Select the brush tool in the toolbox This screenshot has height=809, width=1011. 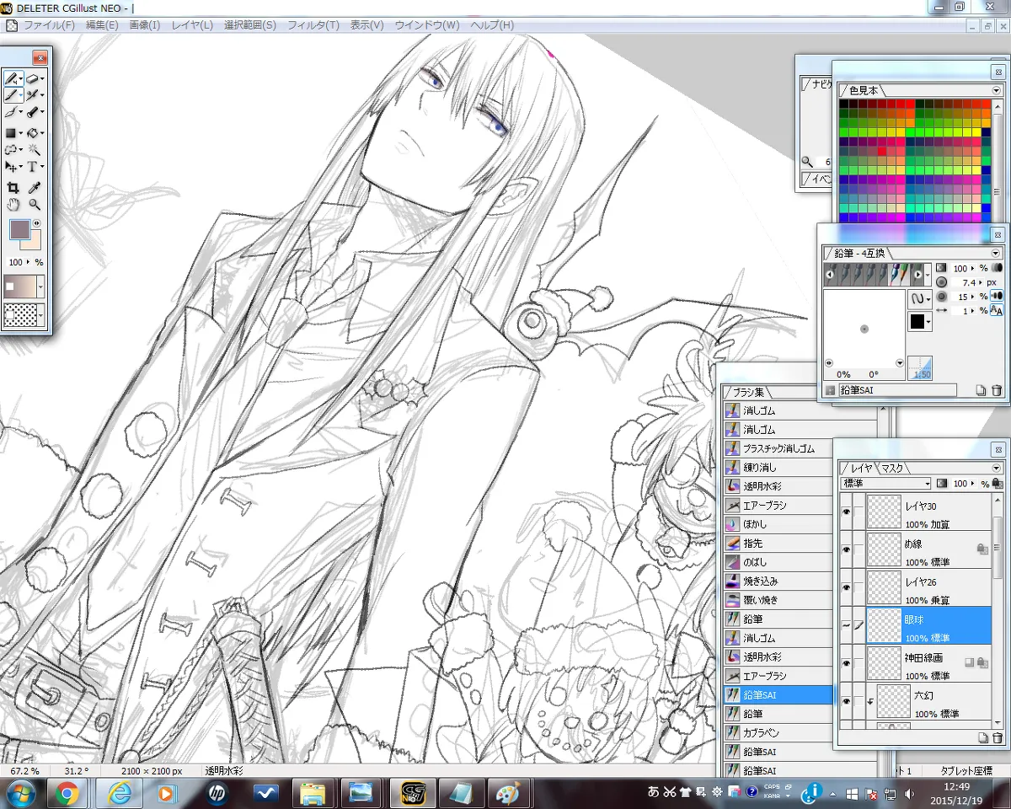(x=11, y=95)
